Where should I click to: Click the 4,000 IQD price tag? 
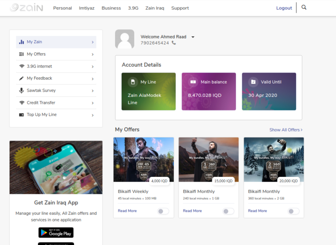pyautogui.click(x=159, y=181)
